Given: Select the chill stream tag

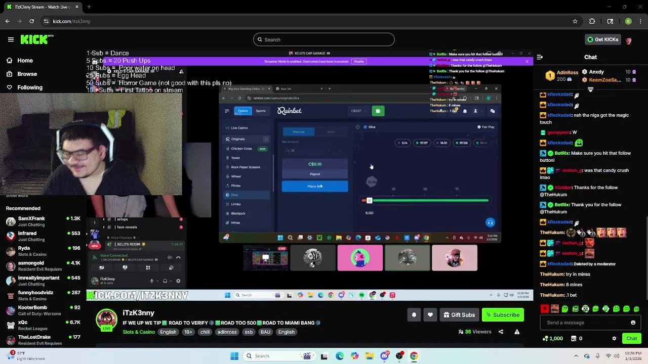Looking at the screenshot, I should (x=205, y=332).
